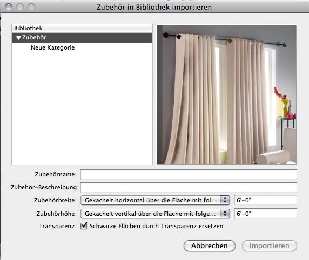Open the Zubehörhöhe tiling dropdown
309x260 pixels.
coord(155,214)
